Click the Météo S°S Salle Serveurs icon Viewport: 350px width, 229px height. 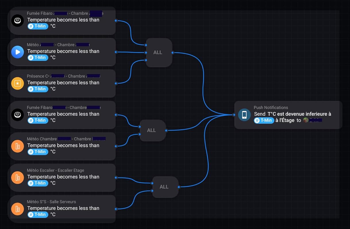pyautogui.click(x=18, y=209)
